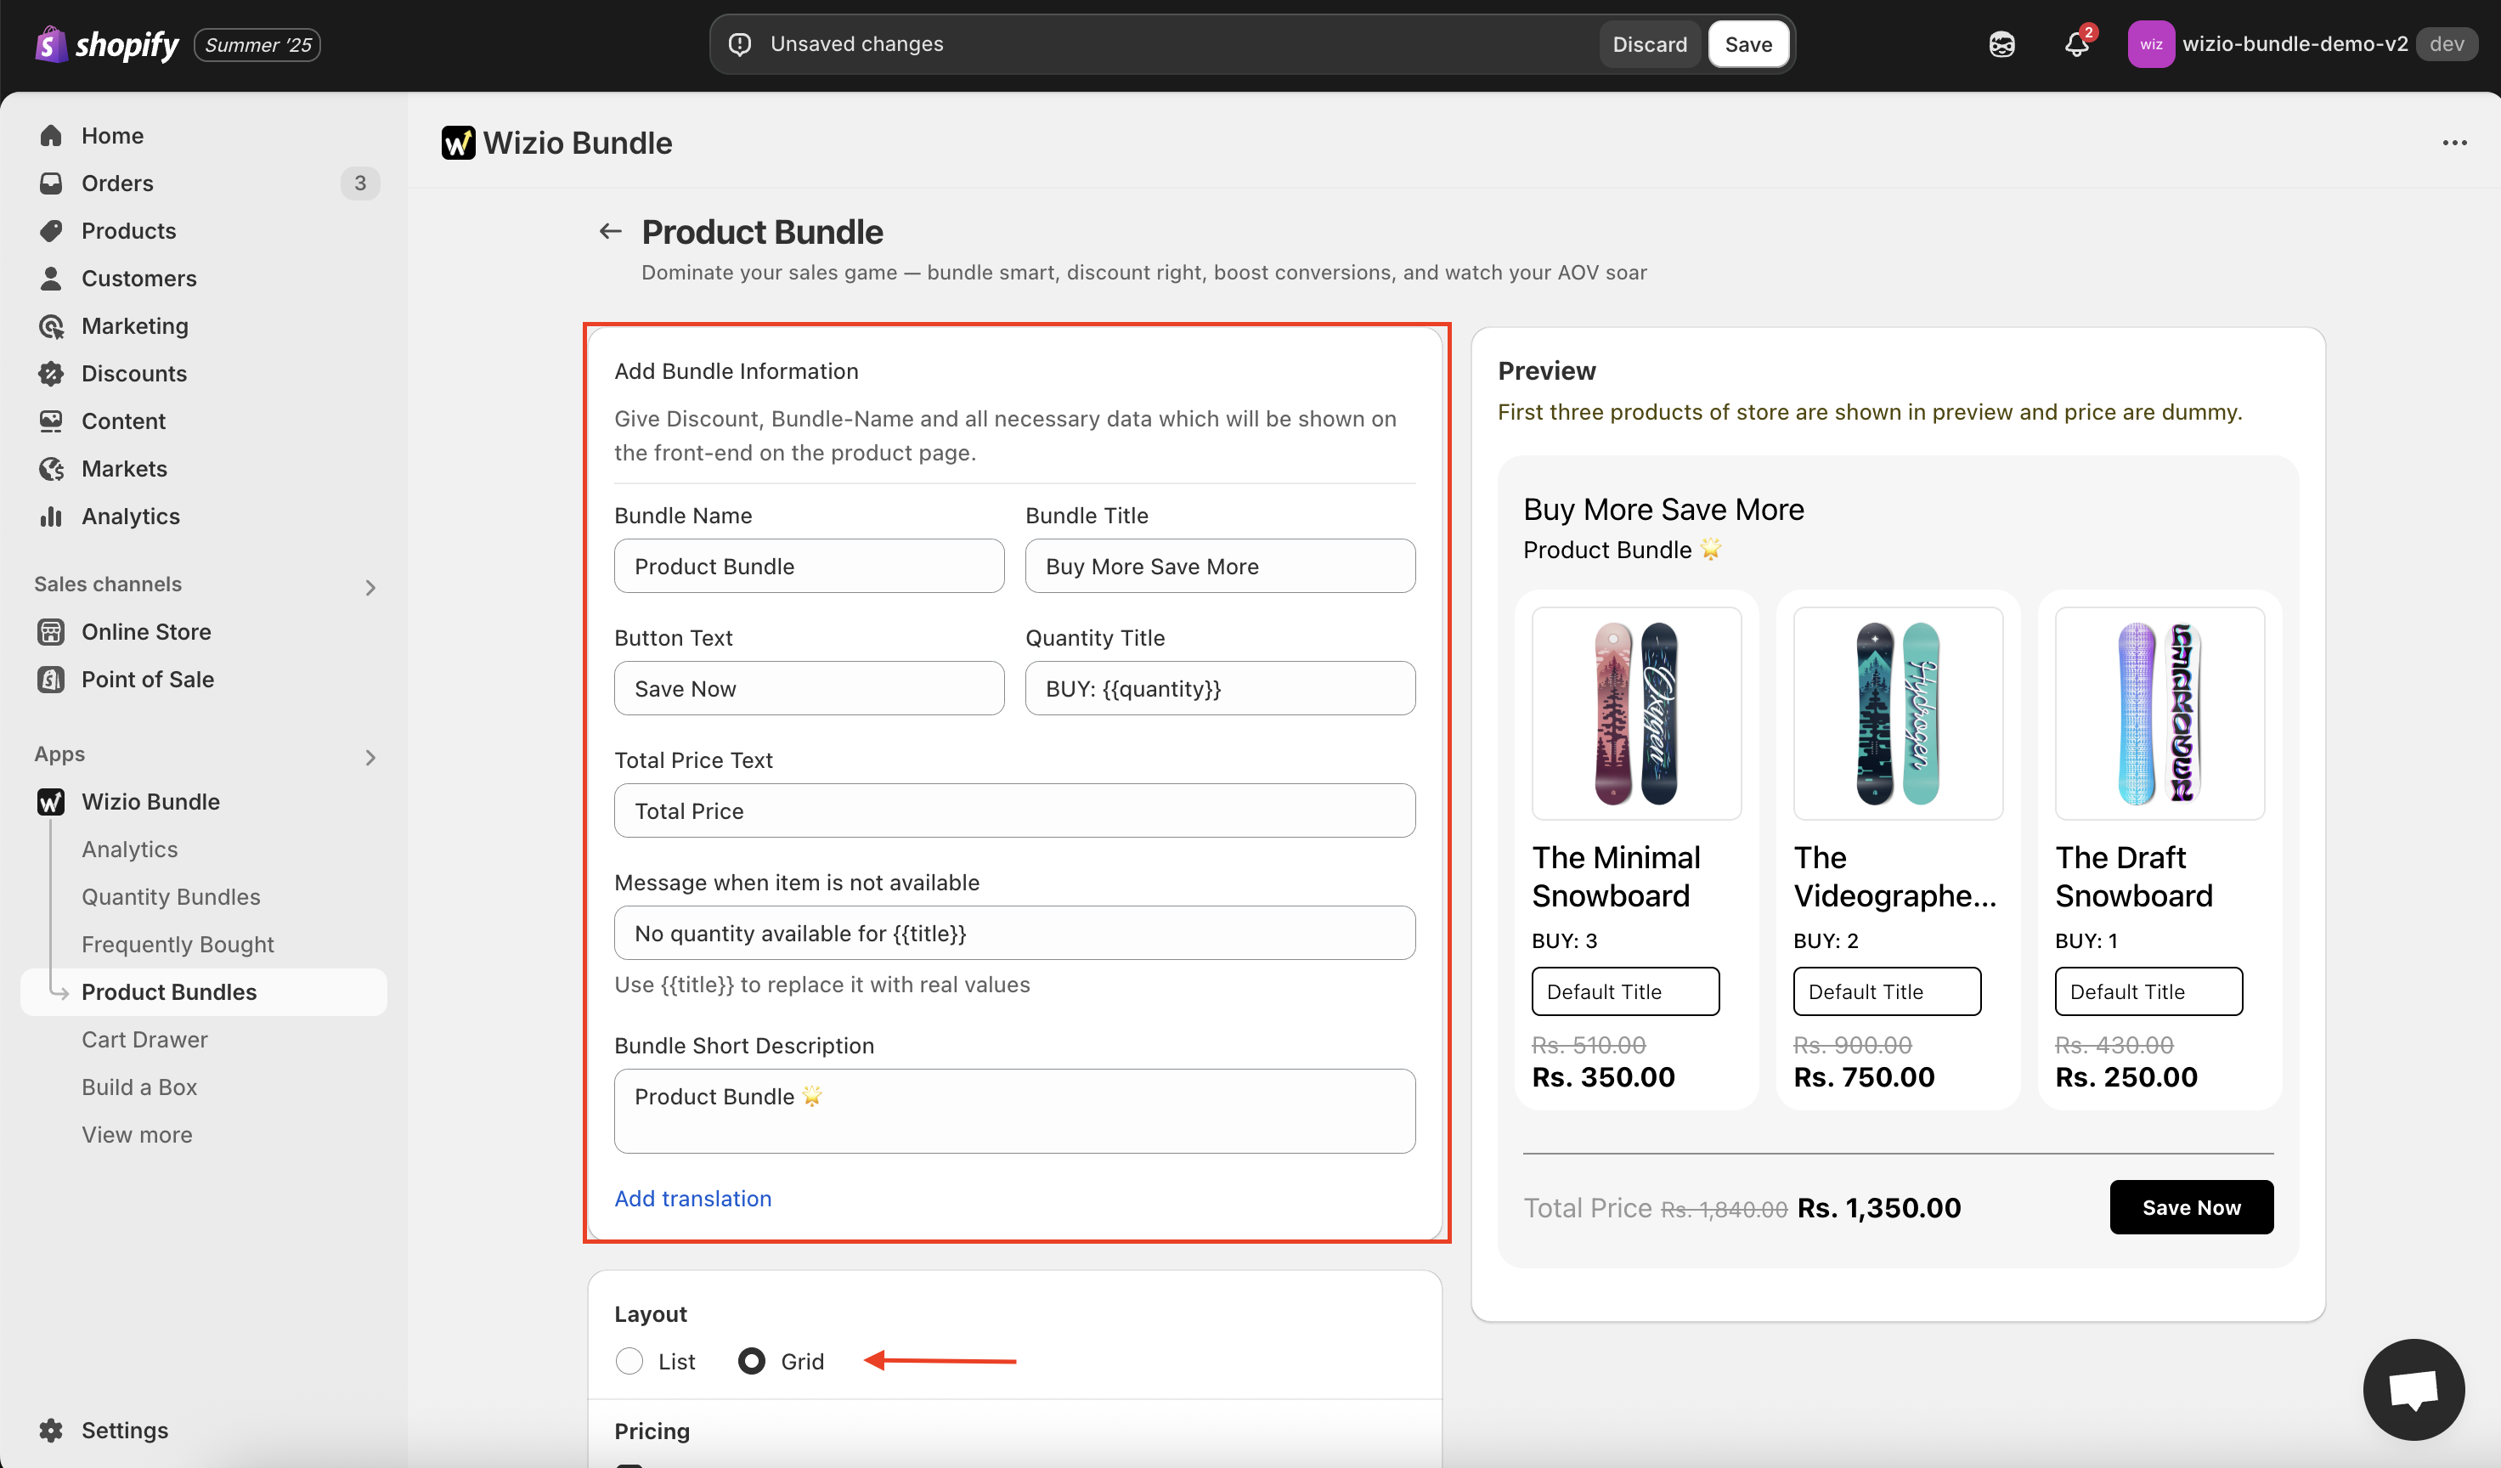This screenshot has height=1468, width=2501.
Task: Open Default Title variant selector for The Videographer
Action: [1887, 991]
